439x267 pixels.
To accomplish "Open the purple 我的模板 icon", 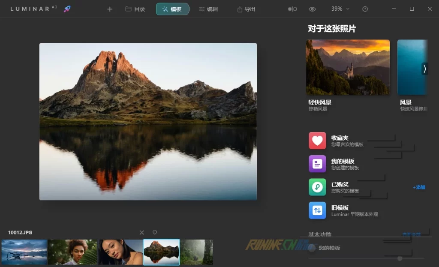I will [317, 164].
